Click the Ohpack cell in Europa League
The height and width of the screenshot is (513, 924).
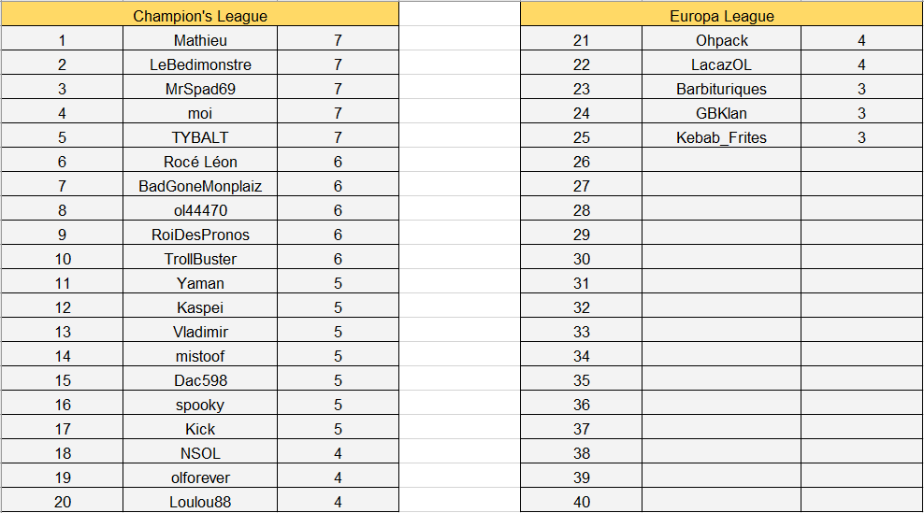(721, 40)
